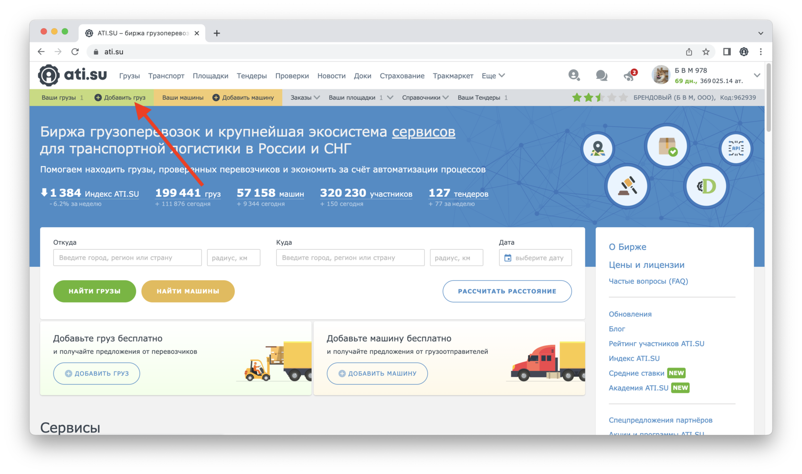Click the green D documents icon
This screenshot has height=474, width=802.
pyautogui.click(x=706, y=186)
